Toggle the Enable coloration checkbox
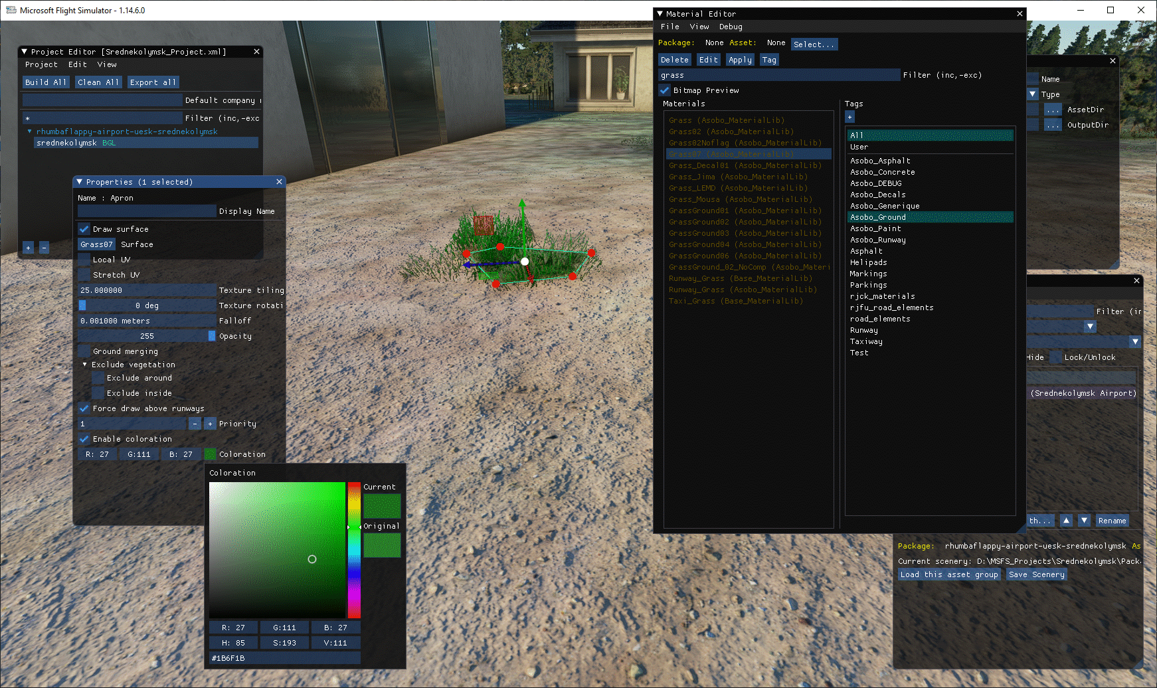Image resolution: width=1157 pixels, height=688 pixels. 84,439
